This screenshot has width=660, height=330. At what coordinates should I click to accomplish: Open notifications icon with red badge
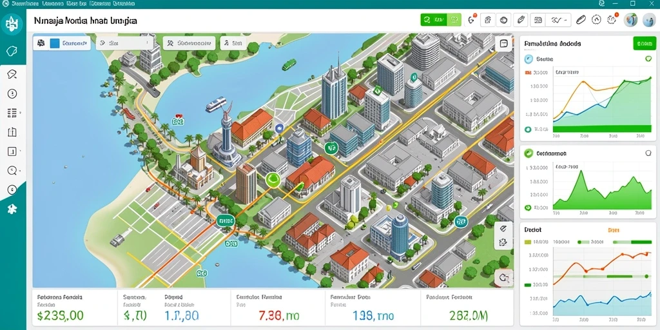coord(471,19)
